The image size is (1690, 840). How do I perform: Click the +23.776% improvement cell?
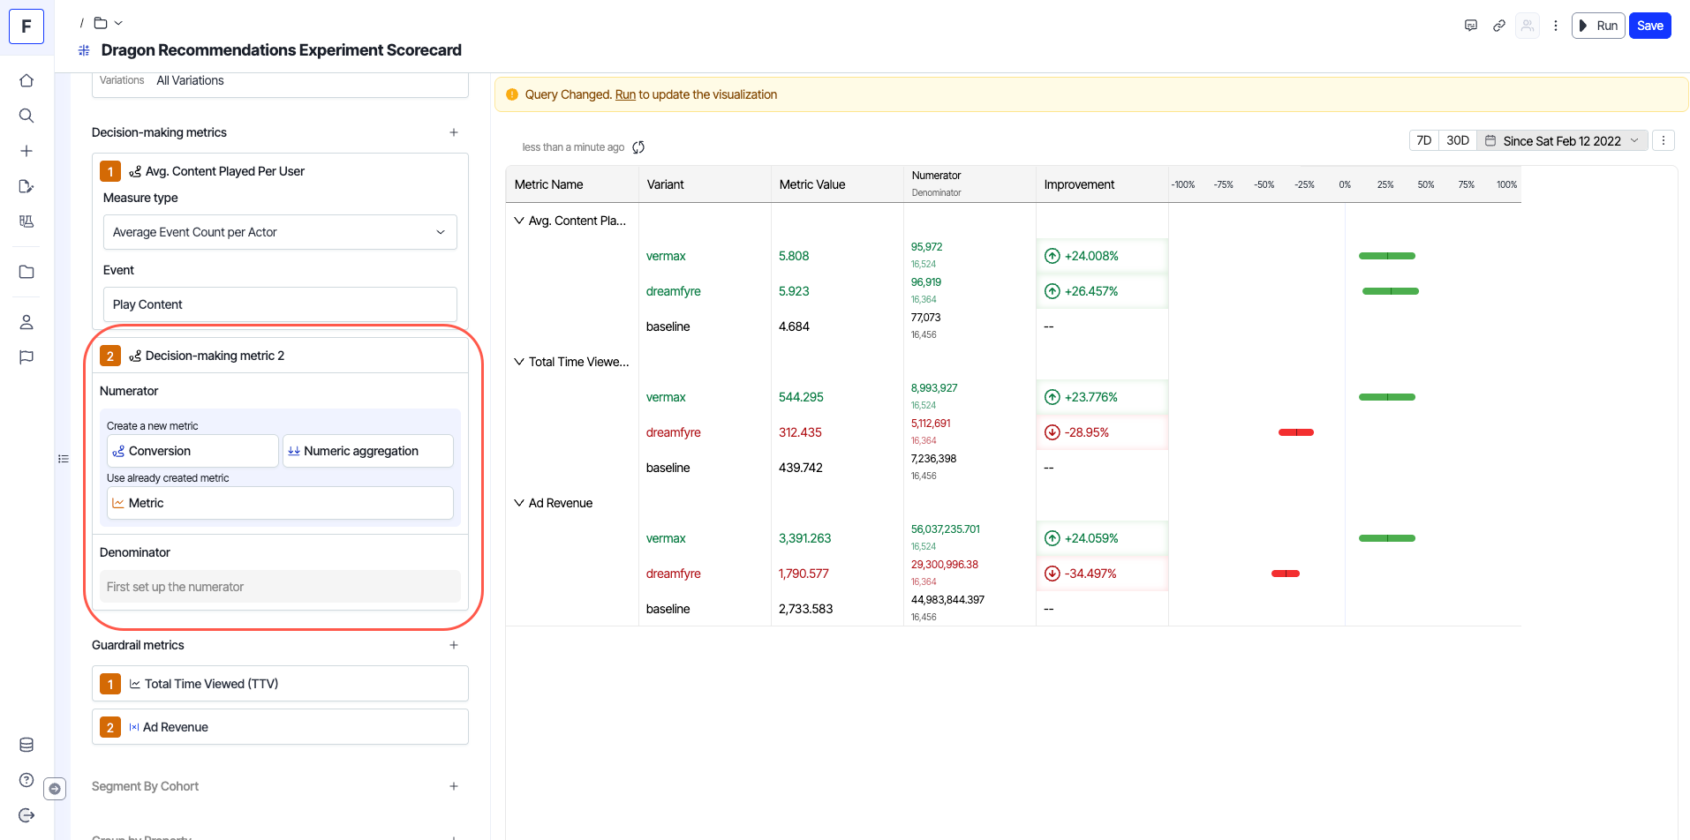[1102, 397]
